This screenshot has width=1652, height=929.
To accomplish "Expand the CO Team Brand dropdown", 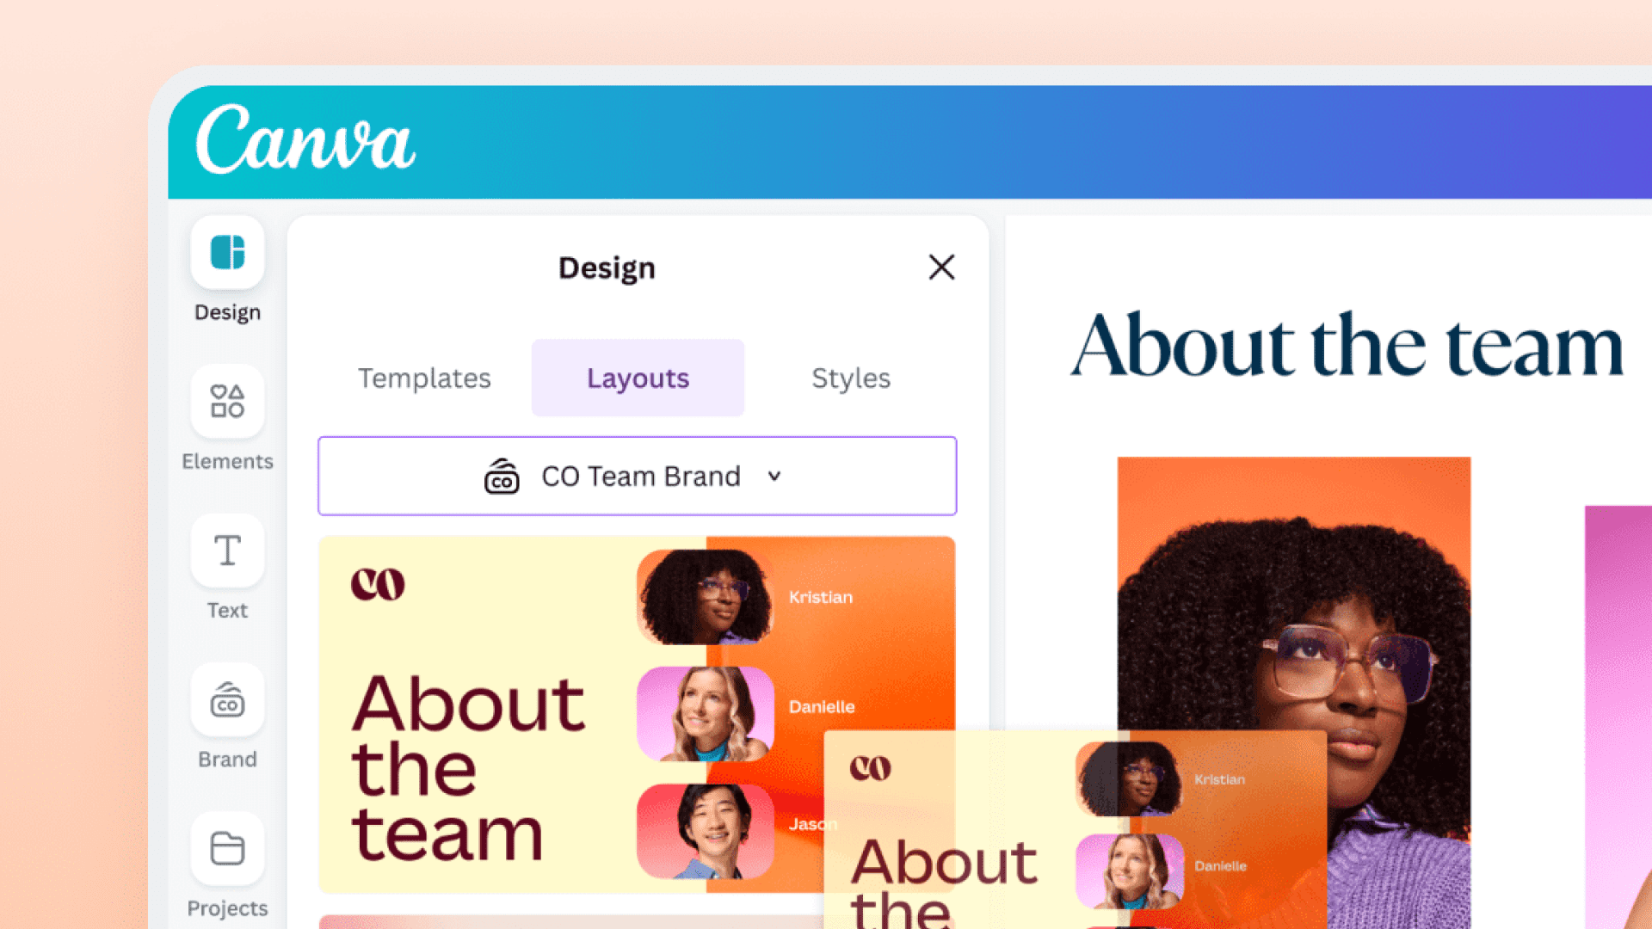I will pyautogui.click(x=638, y=476).
